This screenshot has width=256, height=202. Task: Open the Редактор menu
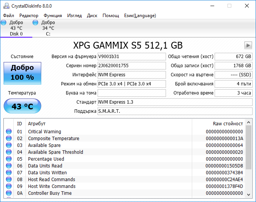(x=29, y=16)
